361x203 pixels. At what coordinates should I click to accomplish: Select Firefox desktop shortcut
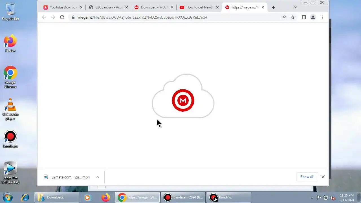[x=10, y=43]
